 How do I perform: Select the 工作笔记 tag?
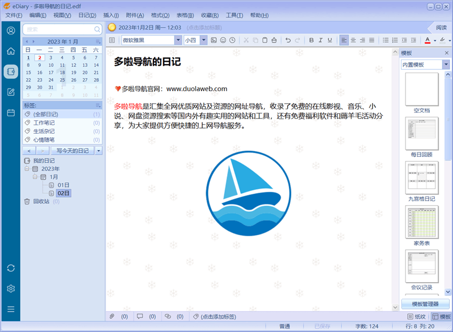(x=62, y=123)
